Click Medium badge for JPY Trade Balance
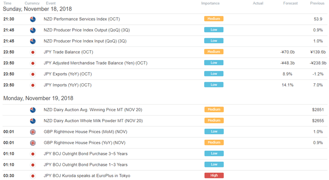Viewport: 329px width, 180px height. coord(214,52)
